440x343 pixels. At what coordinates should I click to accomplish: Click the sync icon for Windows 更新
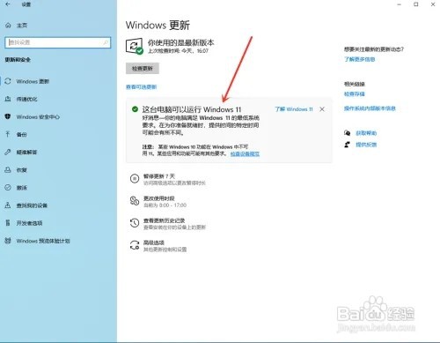8,81
